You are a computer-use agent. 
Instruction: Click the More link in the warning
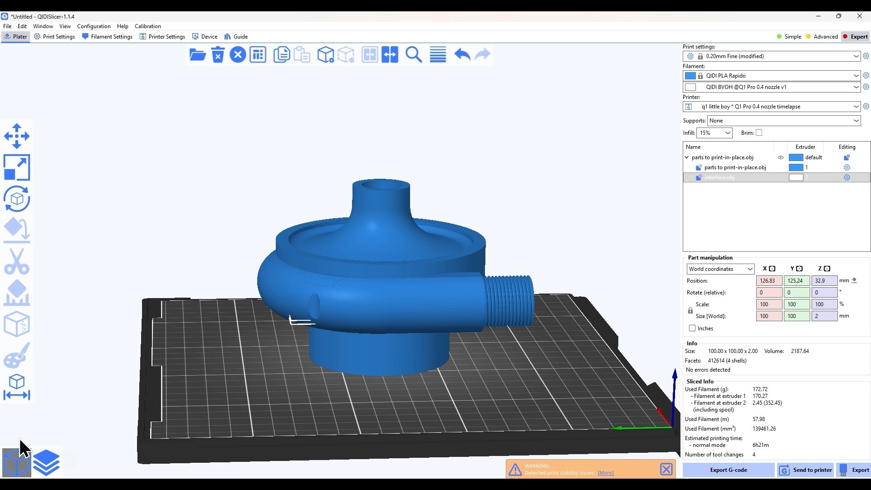point(606,473)
